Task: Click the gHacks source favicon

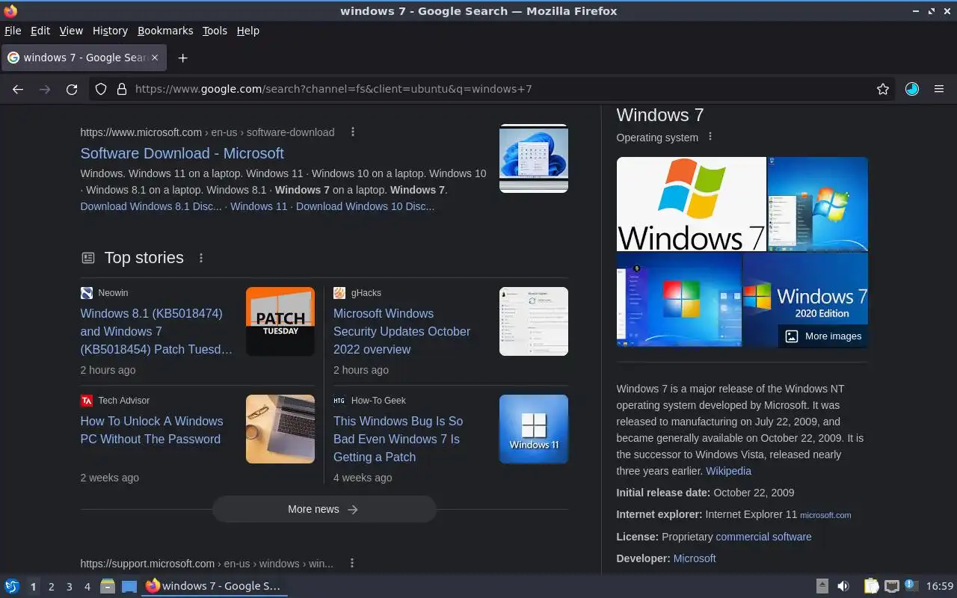Action: pyautogui.click(x=339, y=293)
